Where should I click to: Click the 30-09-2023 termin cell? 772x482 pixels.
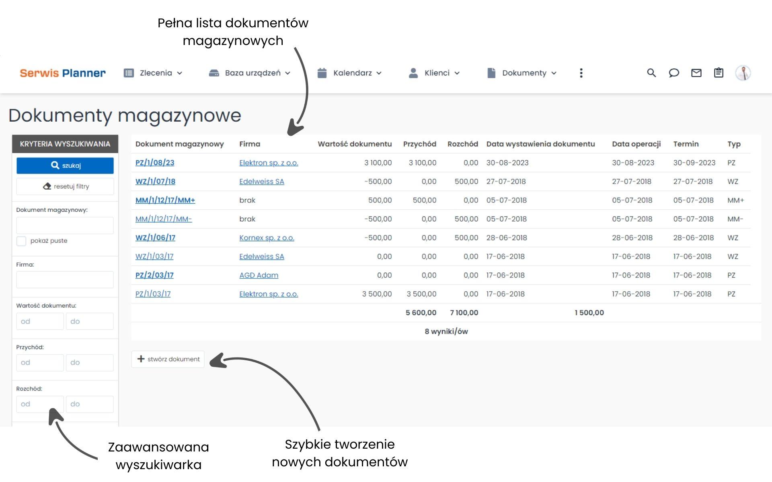click(x=694, y=163)
